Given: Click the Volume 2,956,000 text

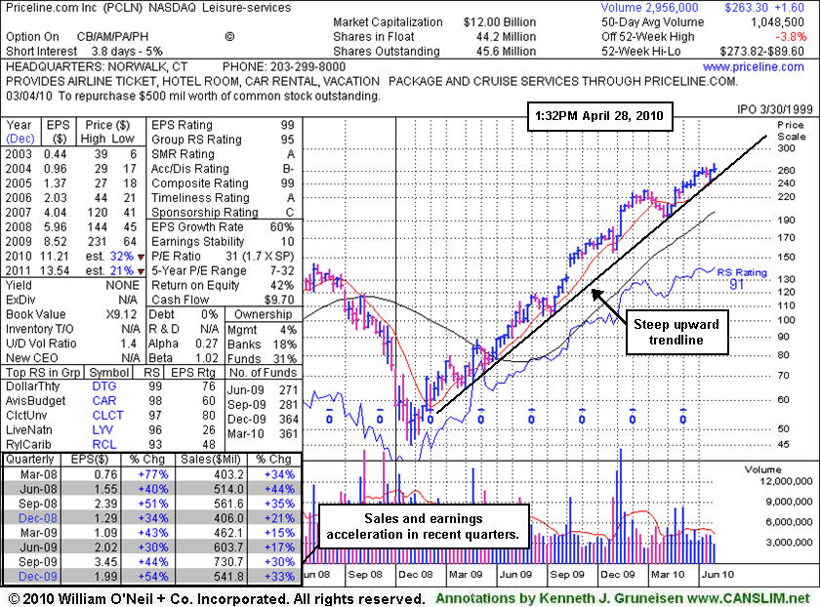Looking at the screenshot, I should 649,8.
